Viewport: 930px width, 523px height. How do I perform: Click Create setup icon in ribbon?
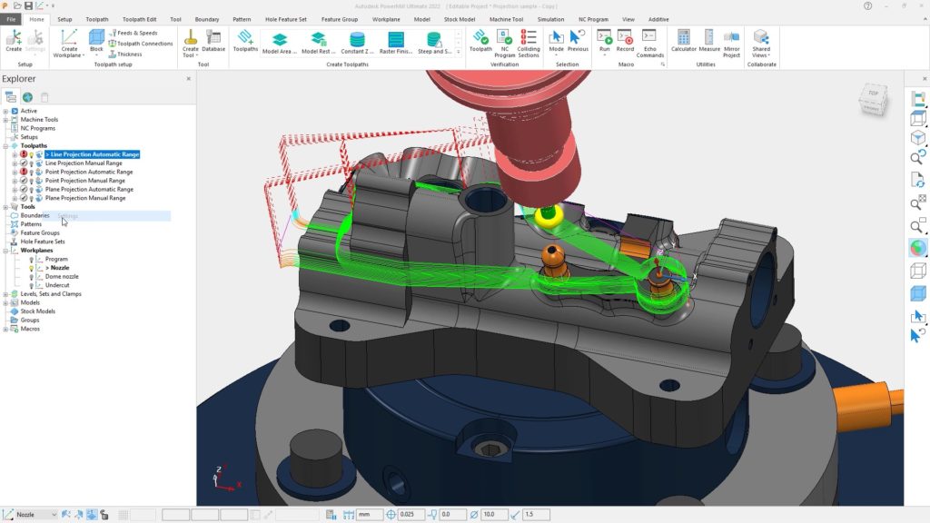click(14, 40)
